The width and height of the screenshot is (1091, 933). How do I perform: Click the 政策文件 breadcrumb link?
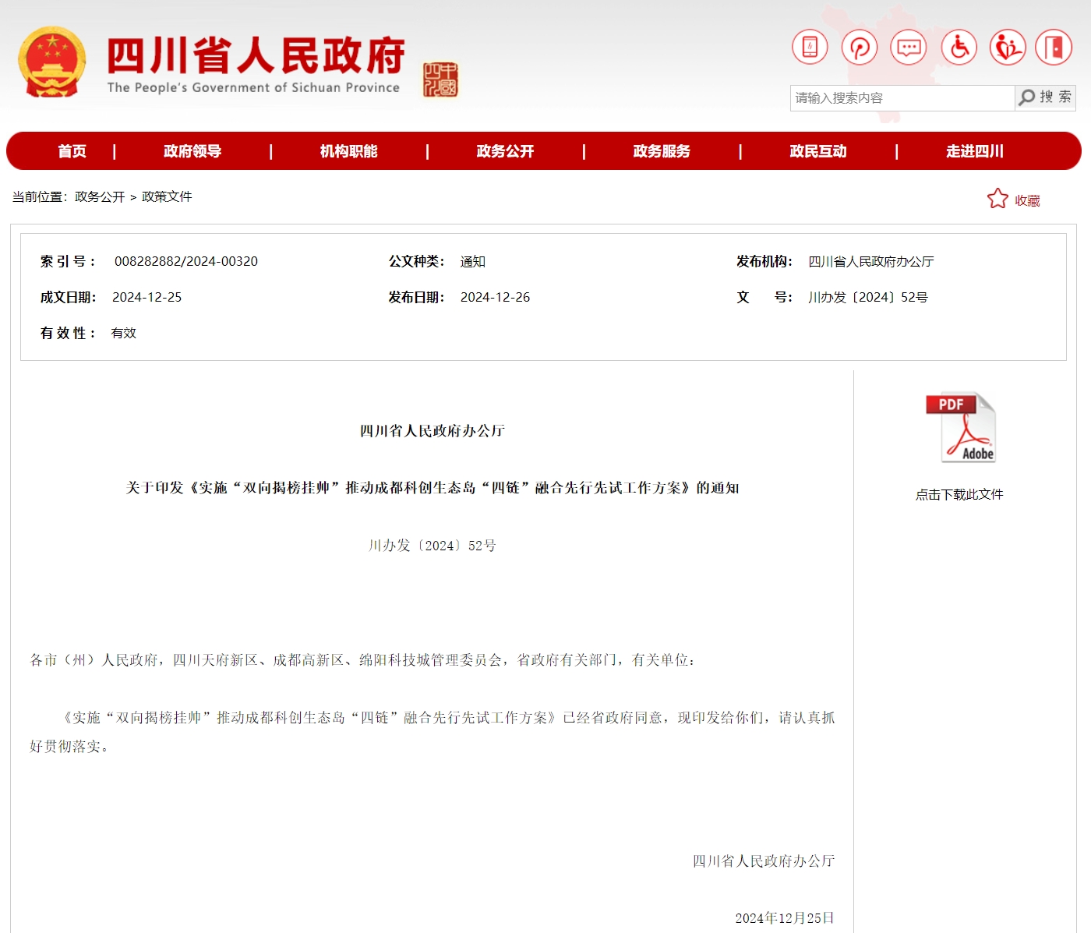167,196
